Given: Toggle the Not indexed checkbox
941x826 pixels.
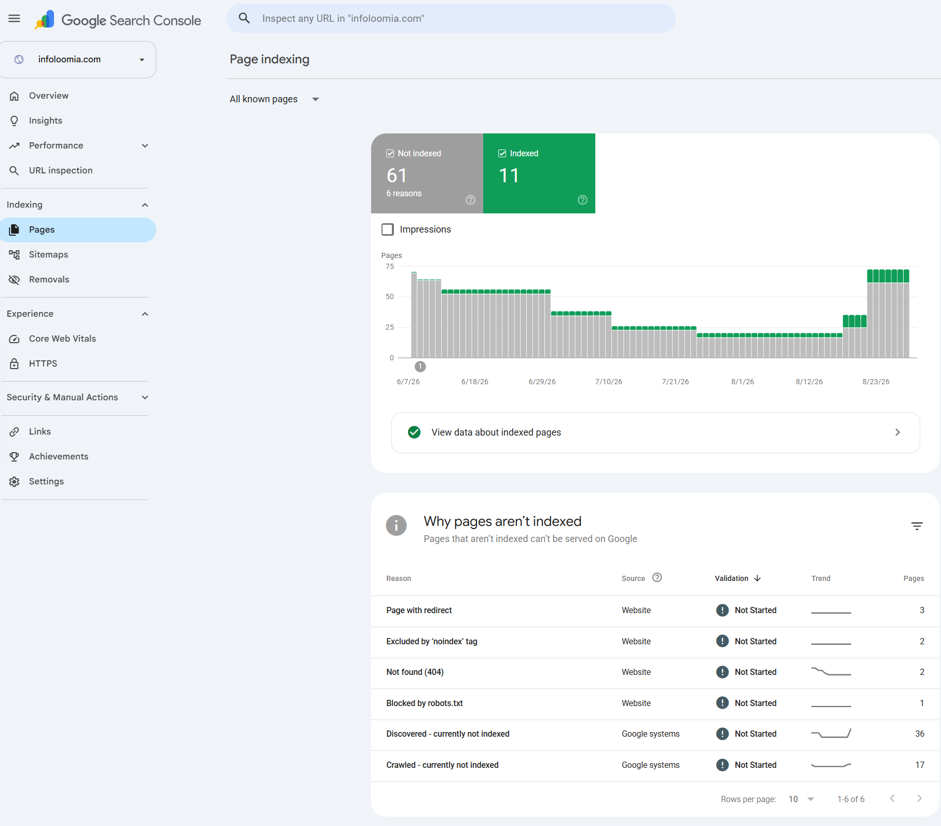Looking at the screenshot, I should (x=390, y=153).
